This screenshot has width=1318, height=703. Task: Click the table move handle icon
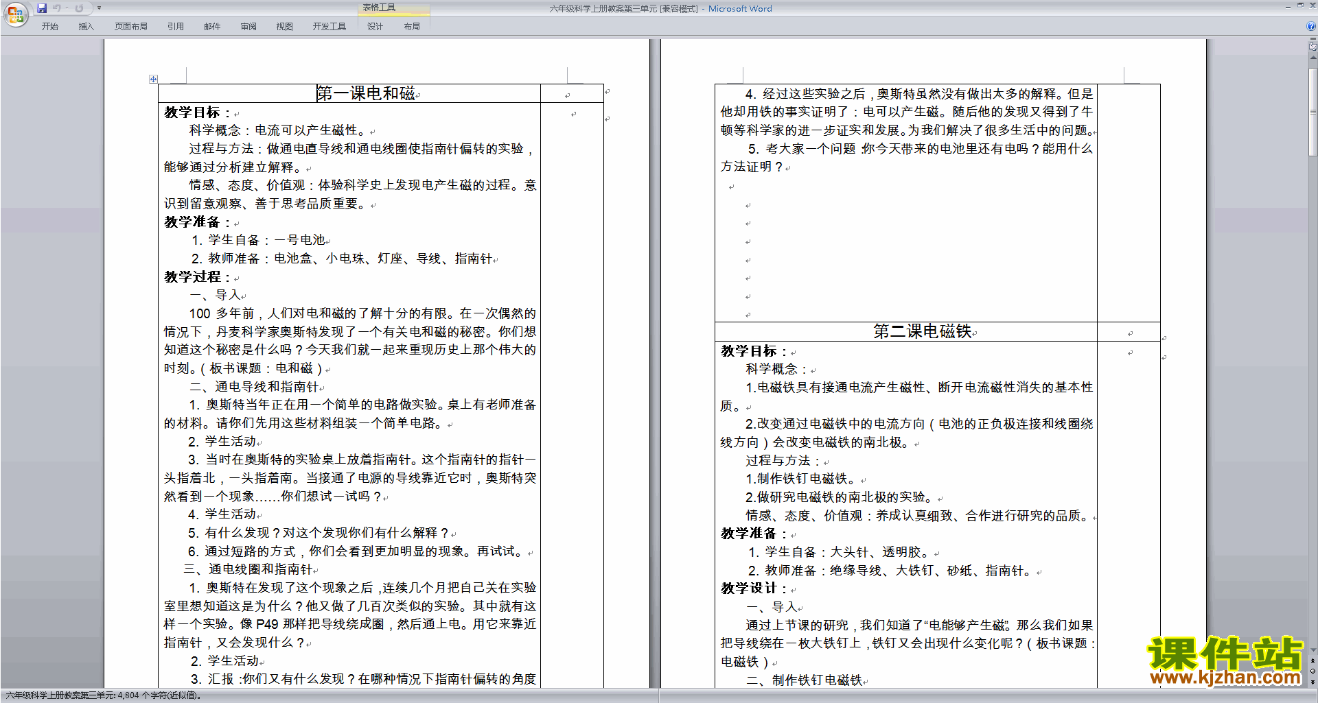(x=153, y=80)
